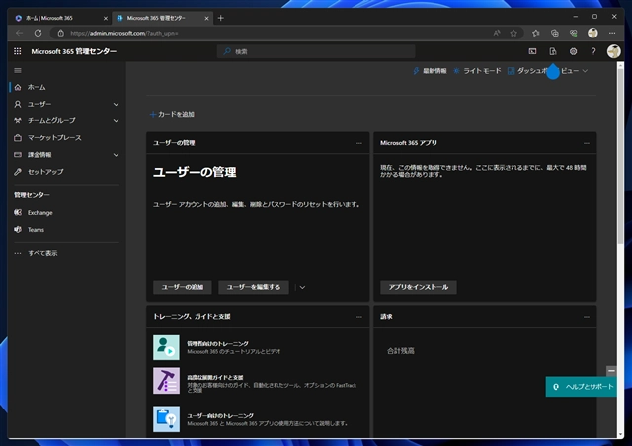
Task: Refresh the page
Action: 38,33
